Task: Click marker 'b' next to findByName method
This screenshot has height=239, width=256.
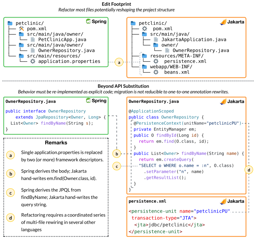Action: 117,153
